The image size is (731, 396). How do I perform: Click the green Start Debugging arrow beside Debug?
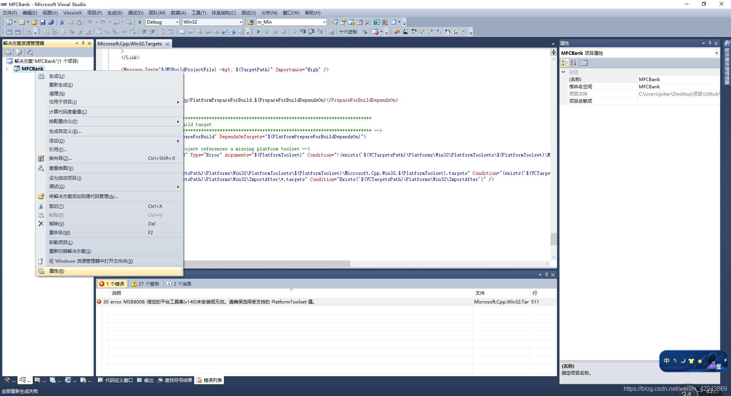pos(140,22)
